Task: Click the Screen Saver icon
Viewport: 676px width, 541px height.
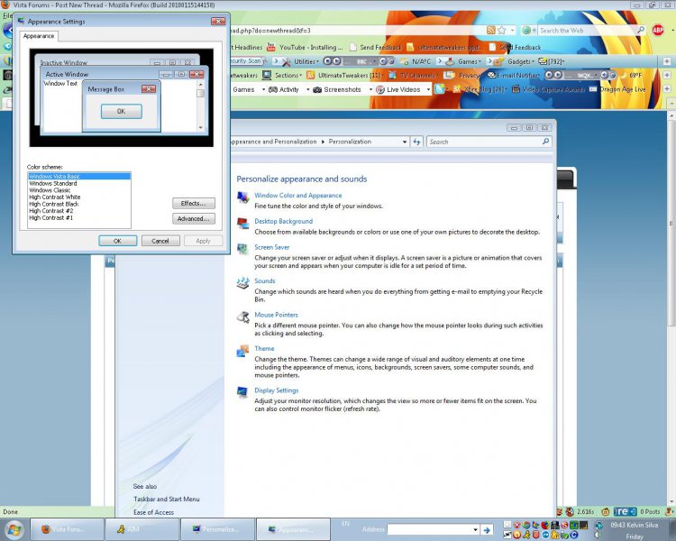Action: [242, 249]
